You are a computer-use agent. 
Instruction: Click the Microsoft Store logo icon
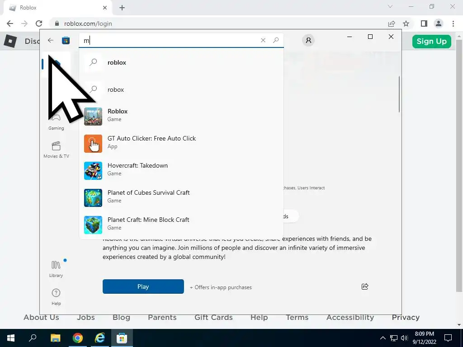tap(66, 40)
